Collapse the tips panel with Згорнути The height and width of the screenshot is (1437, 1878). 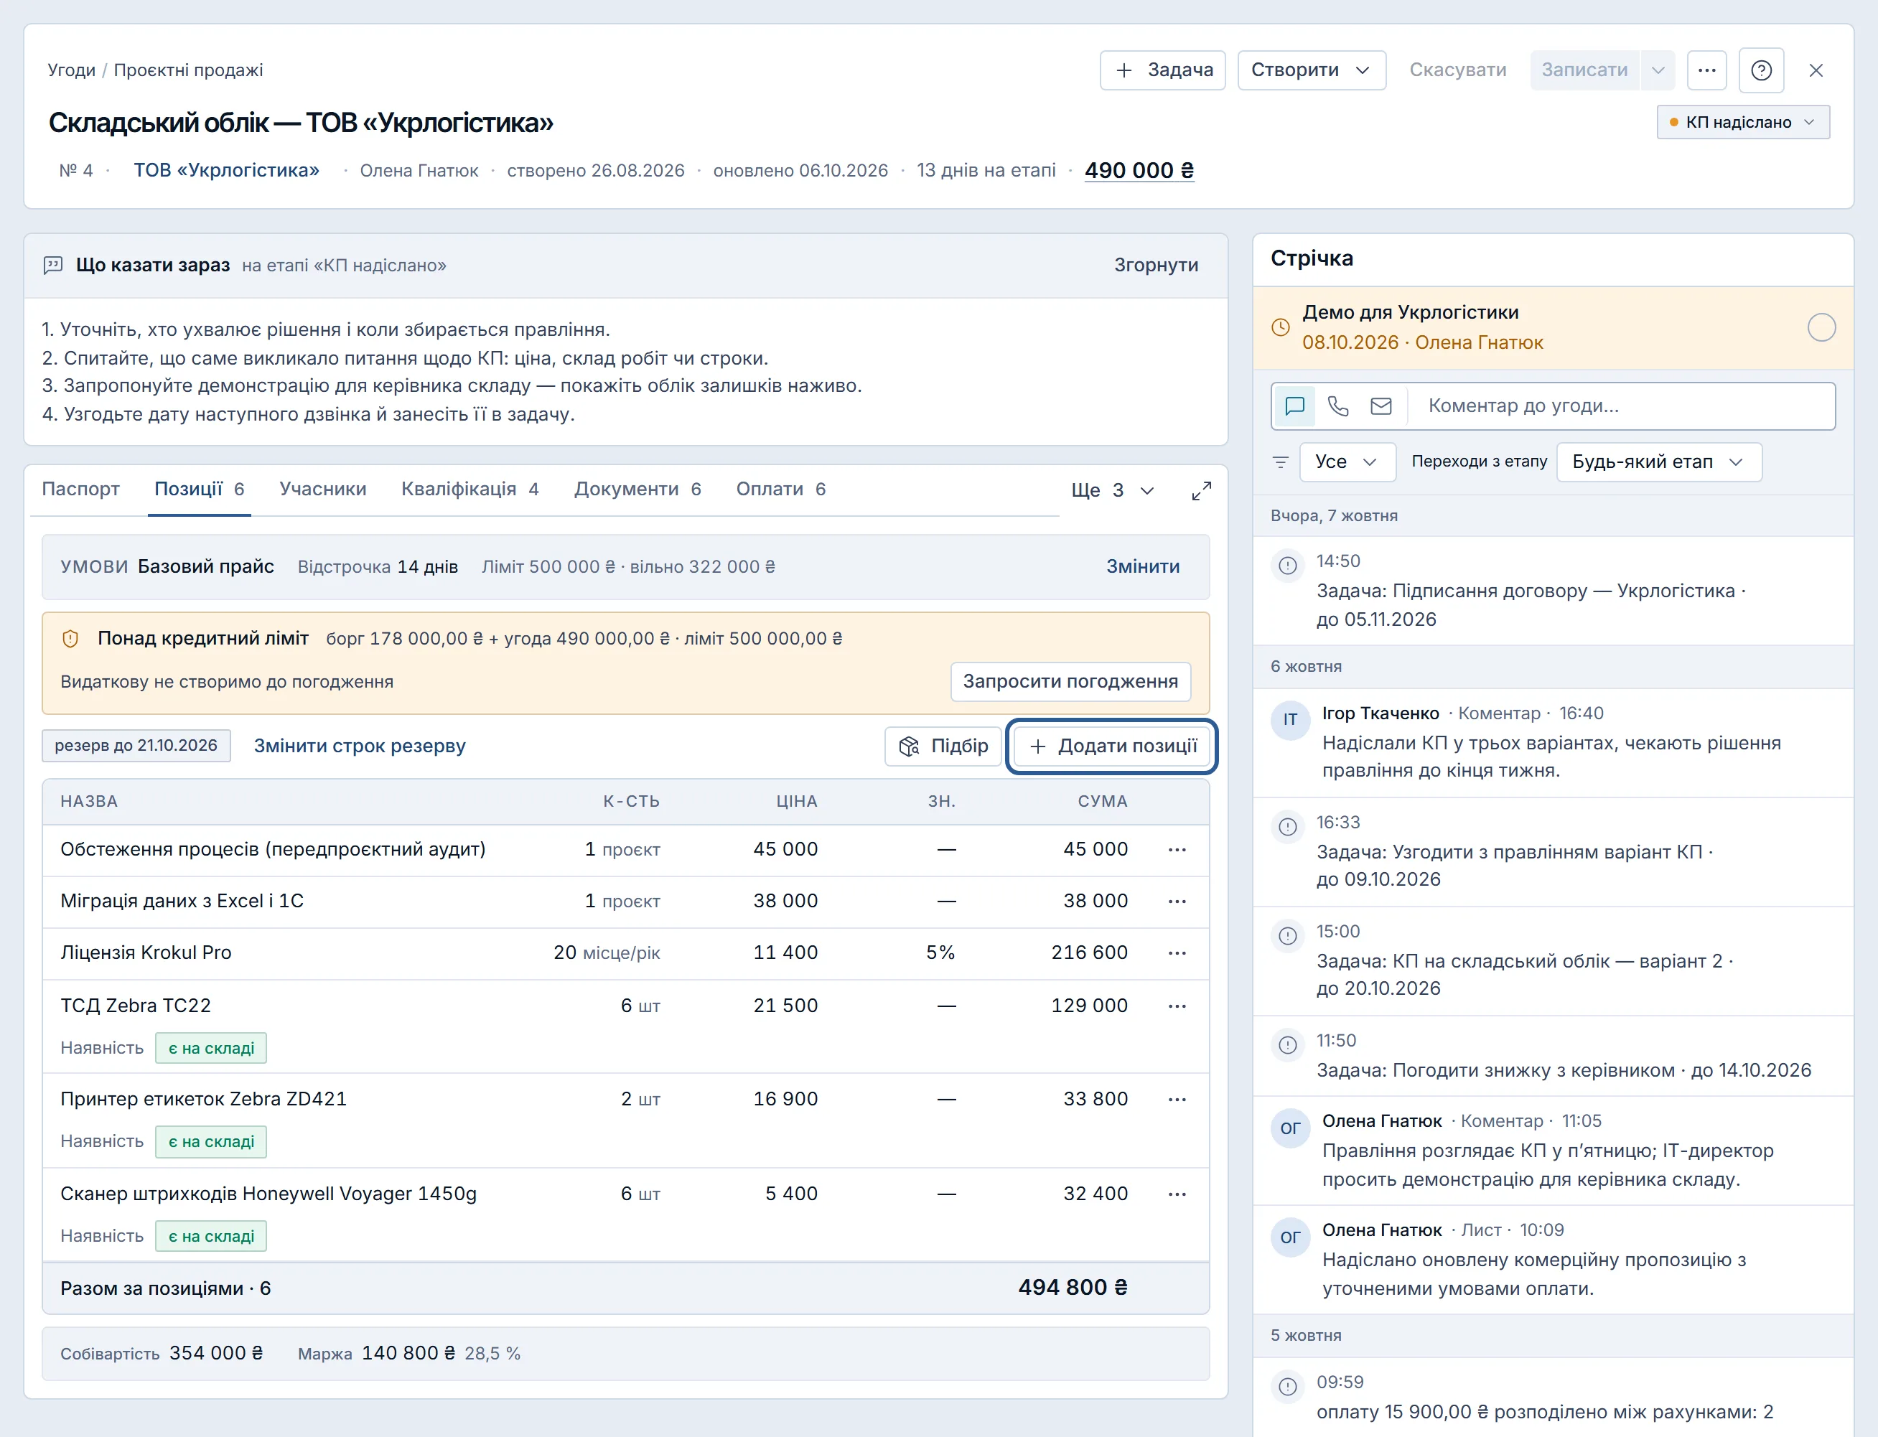[x=1156, y=265]
